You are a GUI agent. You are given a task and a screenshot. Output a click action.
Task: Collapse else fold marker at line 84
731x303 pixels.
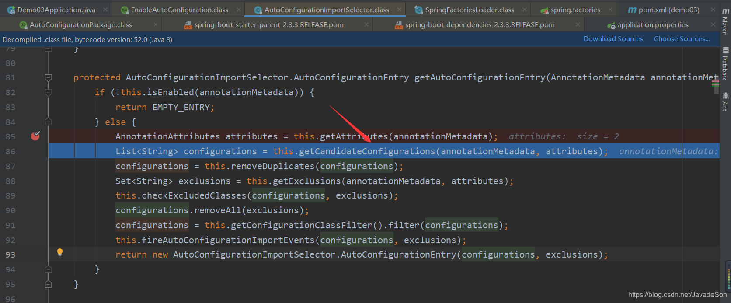(49, 122)
